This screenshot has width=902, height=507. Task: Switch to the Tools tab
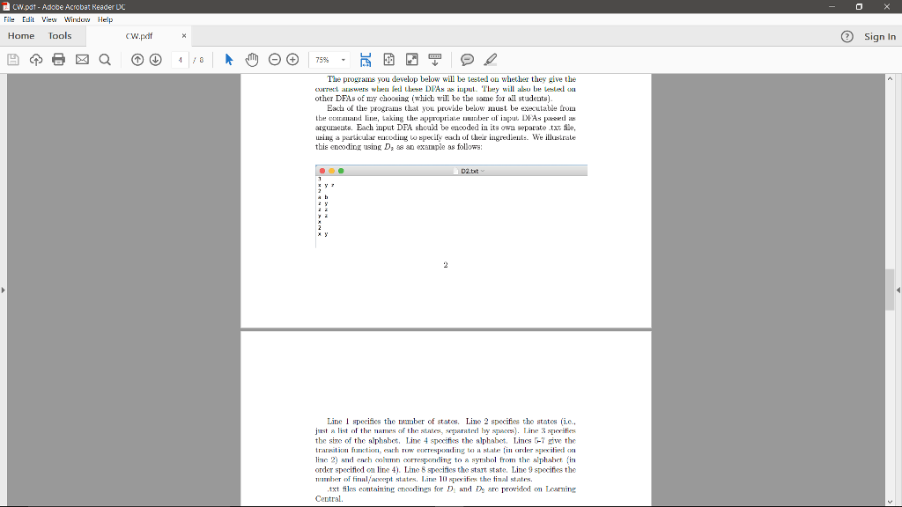pyautogui.click(x=59, y=35)
